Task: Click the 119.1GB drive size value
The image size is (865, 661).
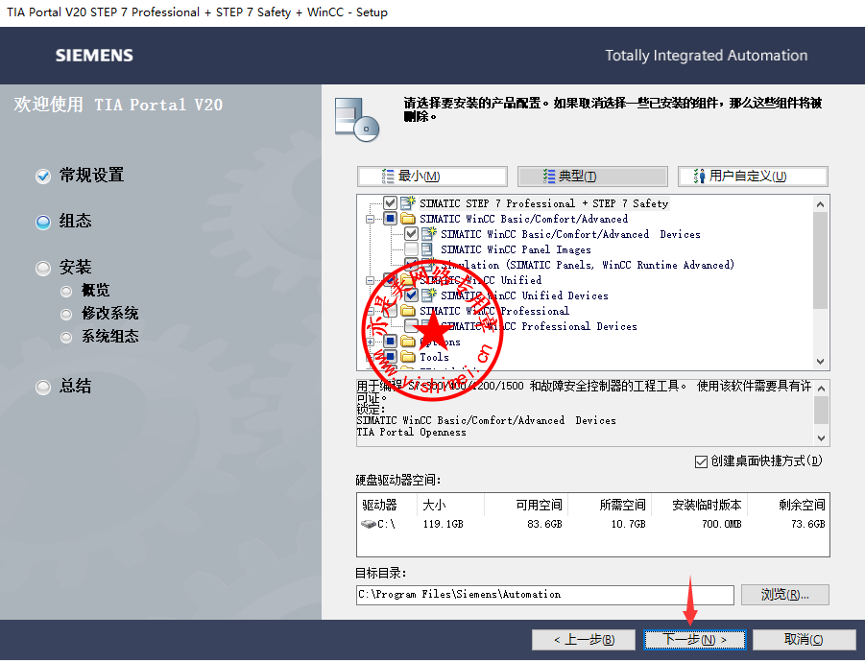Action: pos(443,524)
